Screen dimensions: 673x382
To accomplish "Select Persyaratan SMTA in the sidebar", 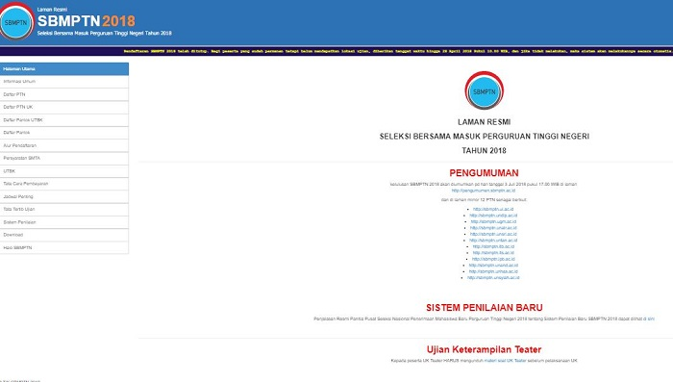I will pyautogui.click(x=64, y=158).
